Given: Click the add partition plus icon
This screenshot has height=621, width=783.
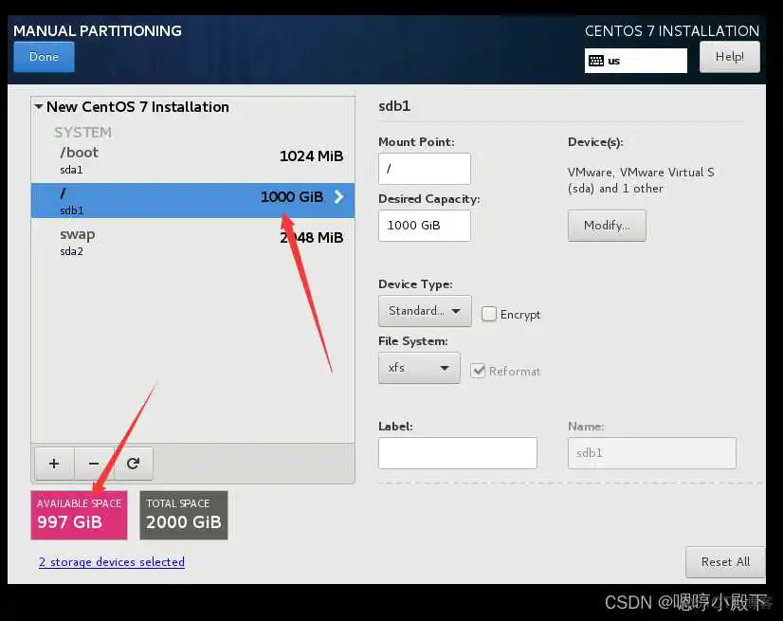Looking at the screenshot, I should tap(53, 463).
